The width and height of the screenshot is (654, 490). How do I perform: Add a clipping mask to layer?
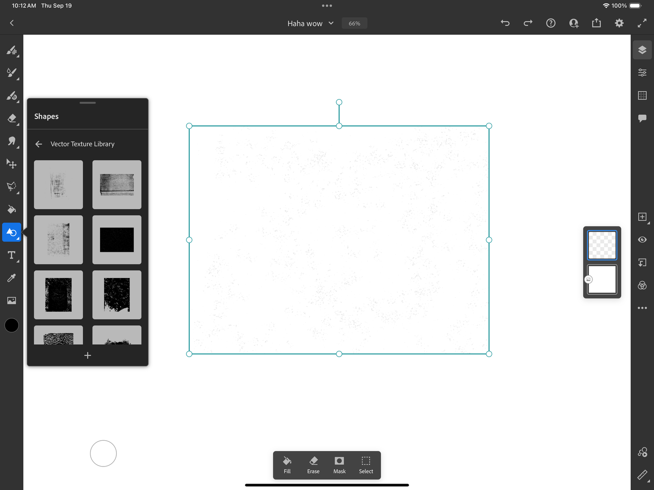click(x=642, y=263)
